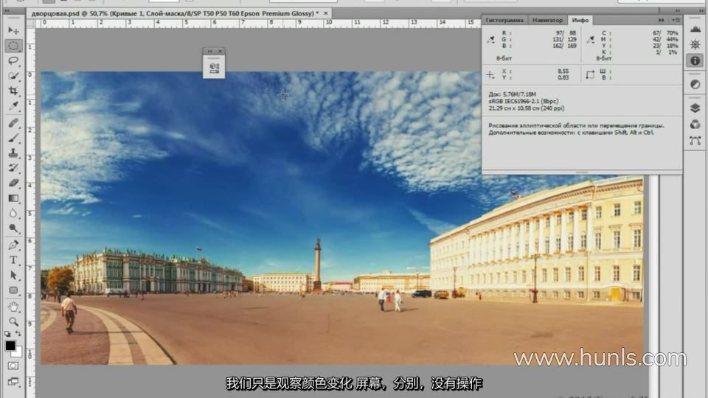This screenshot has height=398, width=708.
Task: Toggle Quick Mask mode
Action: pos(13,366)
